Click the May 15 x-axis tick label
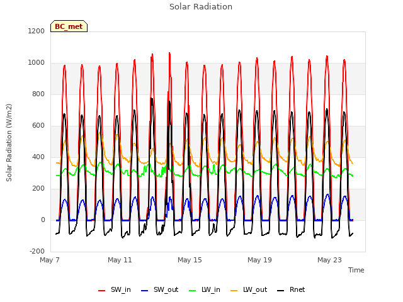 190,260
